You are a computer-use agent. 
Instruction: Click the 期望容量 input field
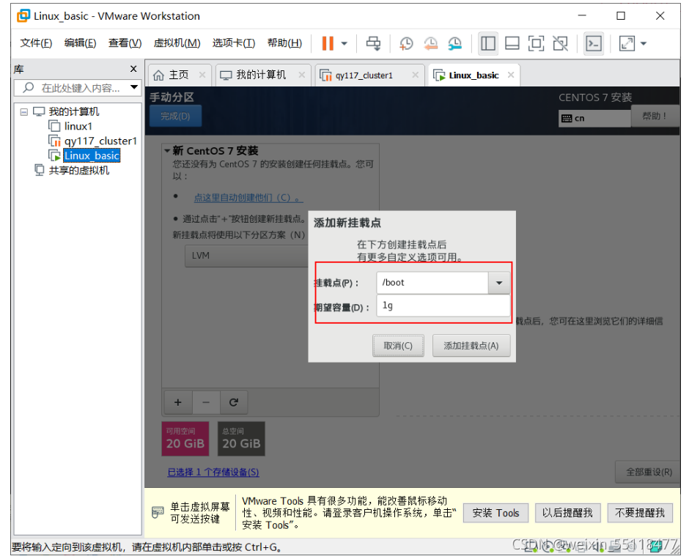click(443, 306)
